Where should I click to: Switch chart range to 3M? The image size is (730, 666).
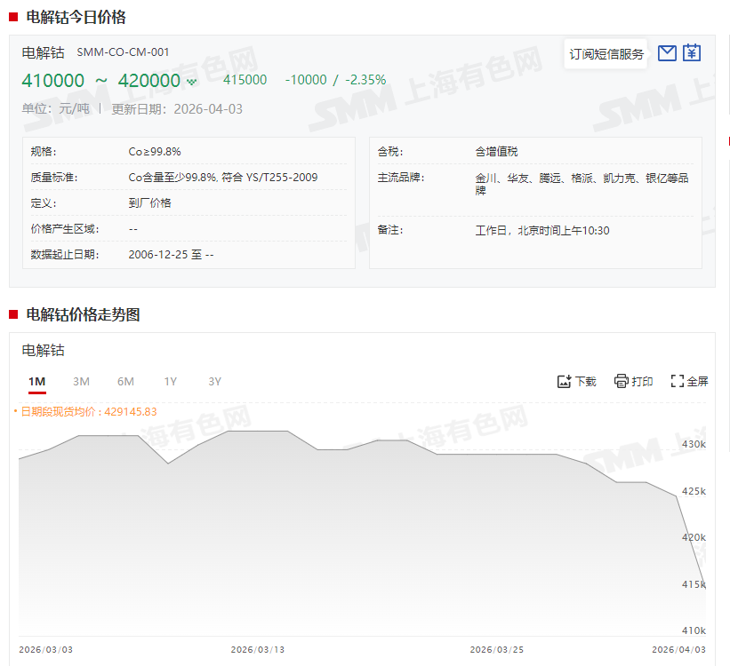tap(81, 381)
